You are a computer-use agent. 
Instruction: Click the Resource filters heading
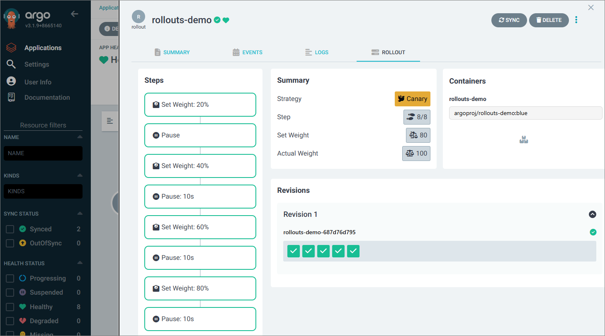(x=43, y=125)
